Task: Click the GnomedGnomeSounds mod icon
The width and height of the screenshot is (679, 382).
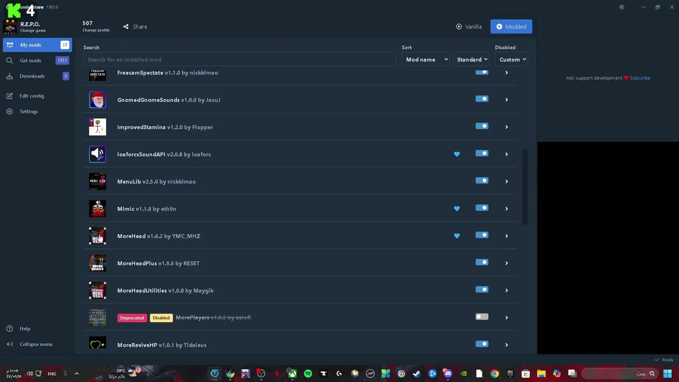Action: (98, 100)
